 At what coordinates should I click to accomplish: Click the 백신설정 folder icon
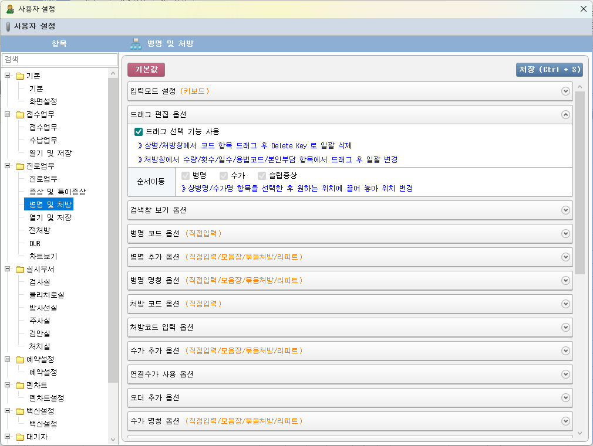coord(20,411)
